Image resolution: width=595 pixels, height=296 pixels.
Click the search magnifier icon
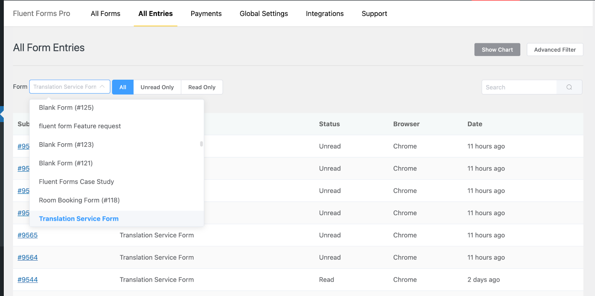(x=569, y=87)
